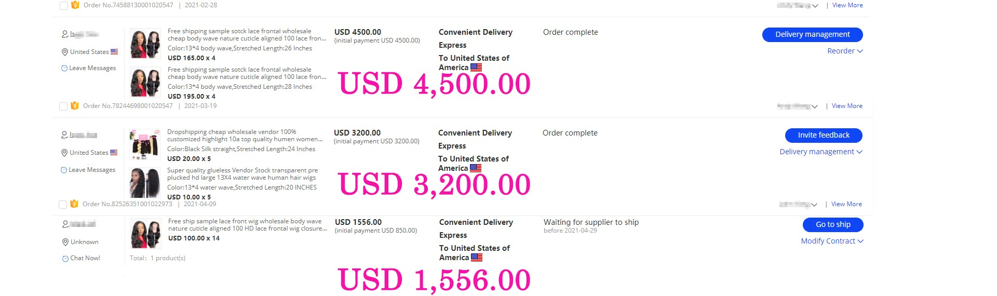Screen dimensions: 997x296
Task: Expand Delivery management dropdown on second order
Action: [x=821, y=152]
